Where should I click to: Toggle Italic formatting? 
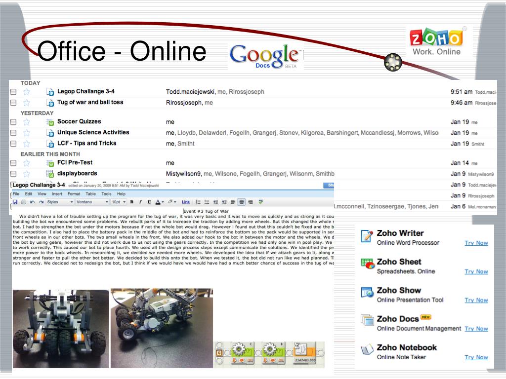[140, 202]
